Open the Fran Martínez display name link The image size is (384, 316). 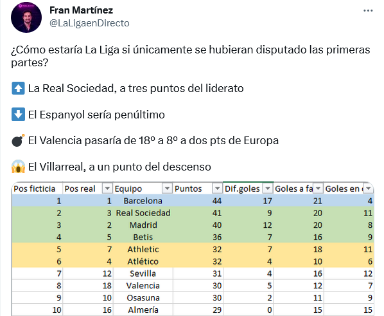coord(81,10)
